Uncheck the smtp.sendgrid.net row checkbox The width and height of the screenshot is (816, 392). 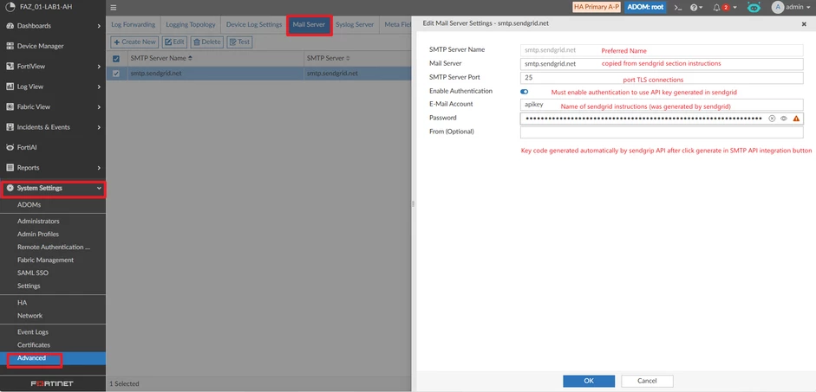click(x=116, y=74)
